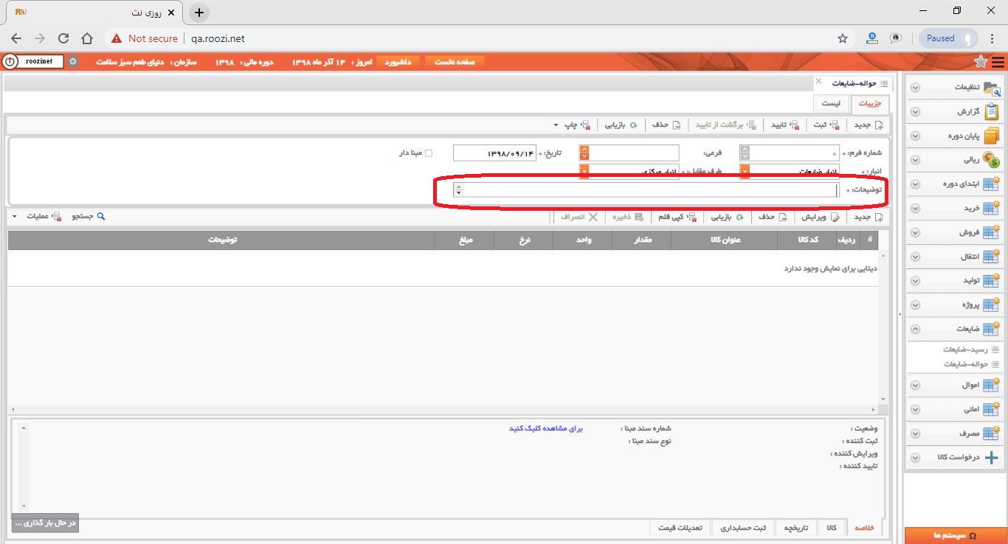Click the فروش sales grid icon
Screen dimensions: 1008x544
(992, 233)
